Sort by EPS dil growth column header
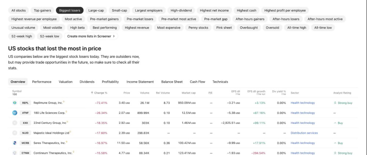The width and height of the screenshot is (367, 155). pos(256,93)
